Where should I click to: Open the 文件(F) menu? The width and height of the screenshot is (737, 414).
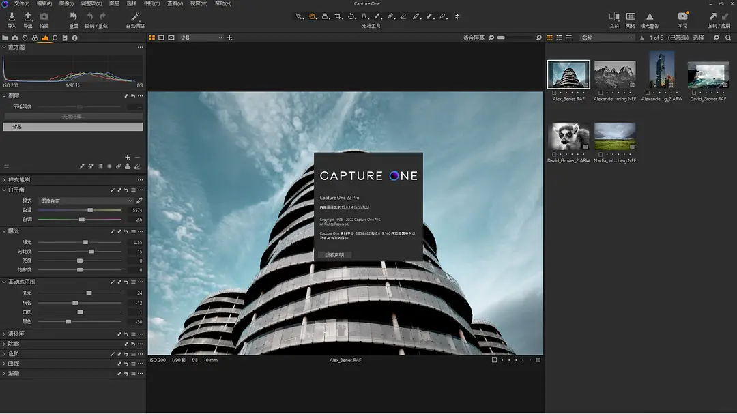click(x=22, y=3)
